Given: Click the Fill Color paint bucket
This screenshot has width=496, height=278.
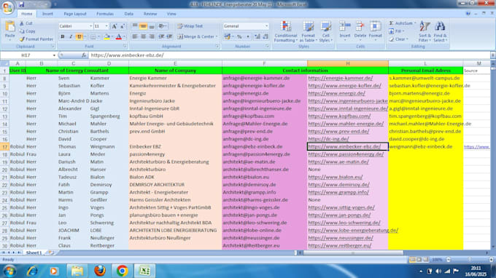Looking at the screenshot, I should tap(107, 36).
